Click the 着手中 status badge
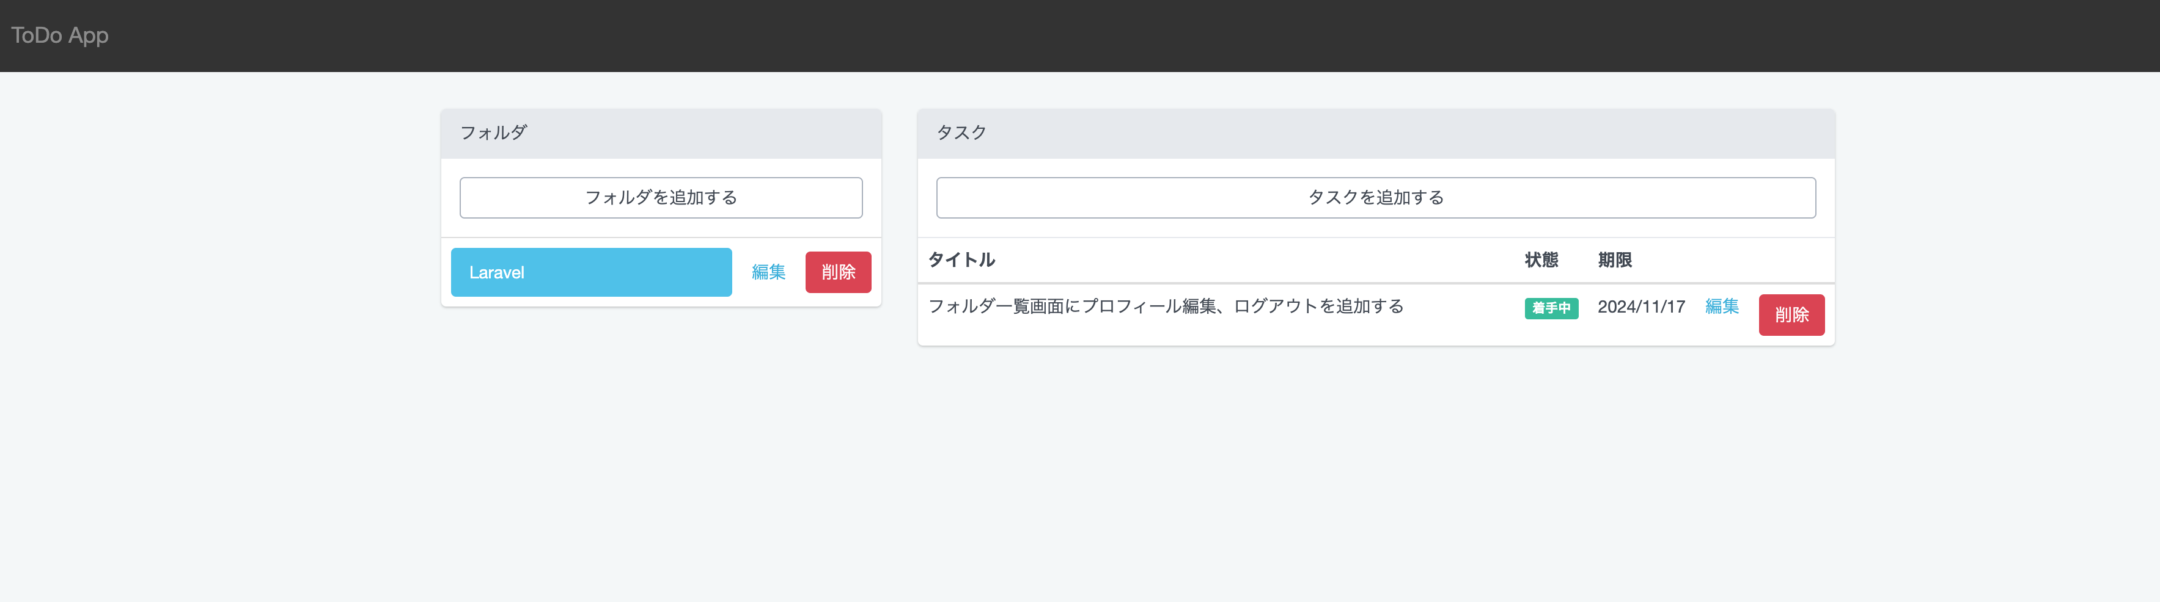The height and width of the screenshot is (602, 2160). pos(1551,308)
